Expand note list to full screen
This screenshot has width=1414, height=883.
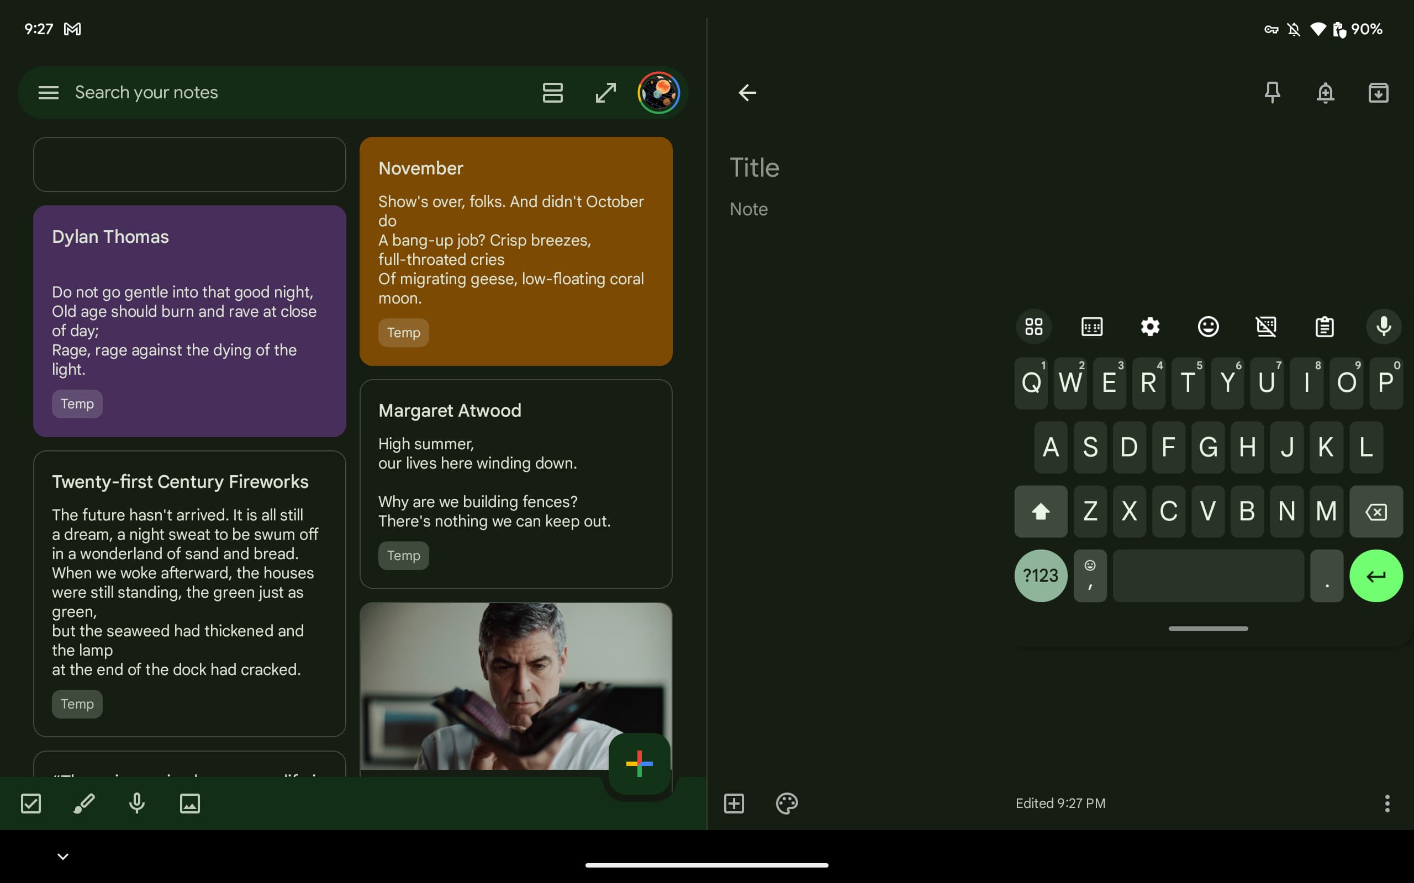coord(605,92)
